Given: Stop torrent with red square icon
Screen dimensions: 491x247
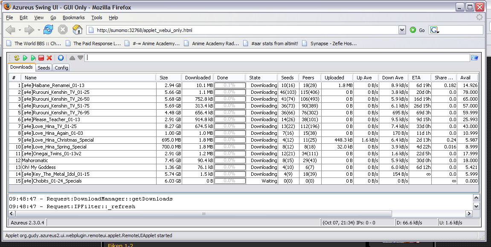Looking at the screenshot, I should tap(41, 58).
